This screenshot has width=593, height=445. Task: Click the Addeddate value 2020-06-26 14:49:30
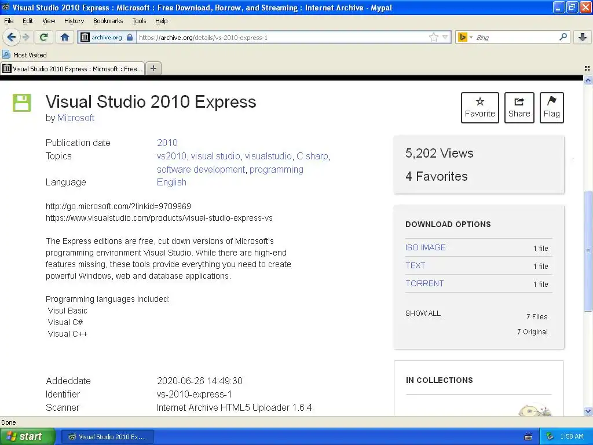click(200, 381)
